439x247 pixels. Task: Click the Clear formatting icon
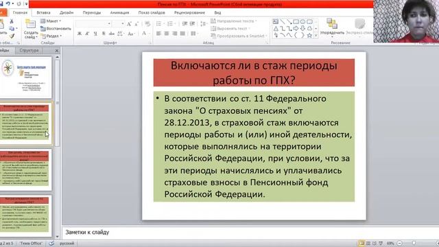click(x=147, y=24)
